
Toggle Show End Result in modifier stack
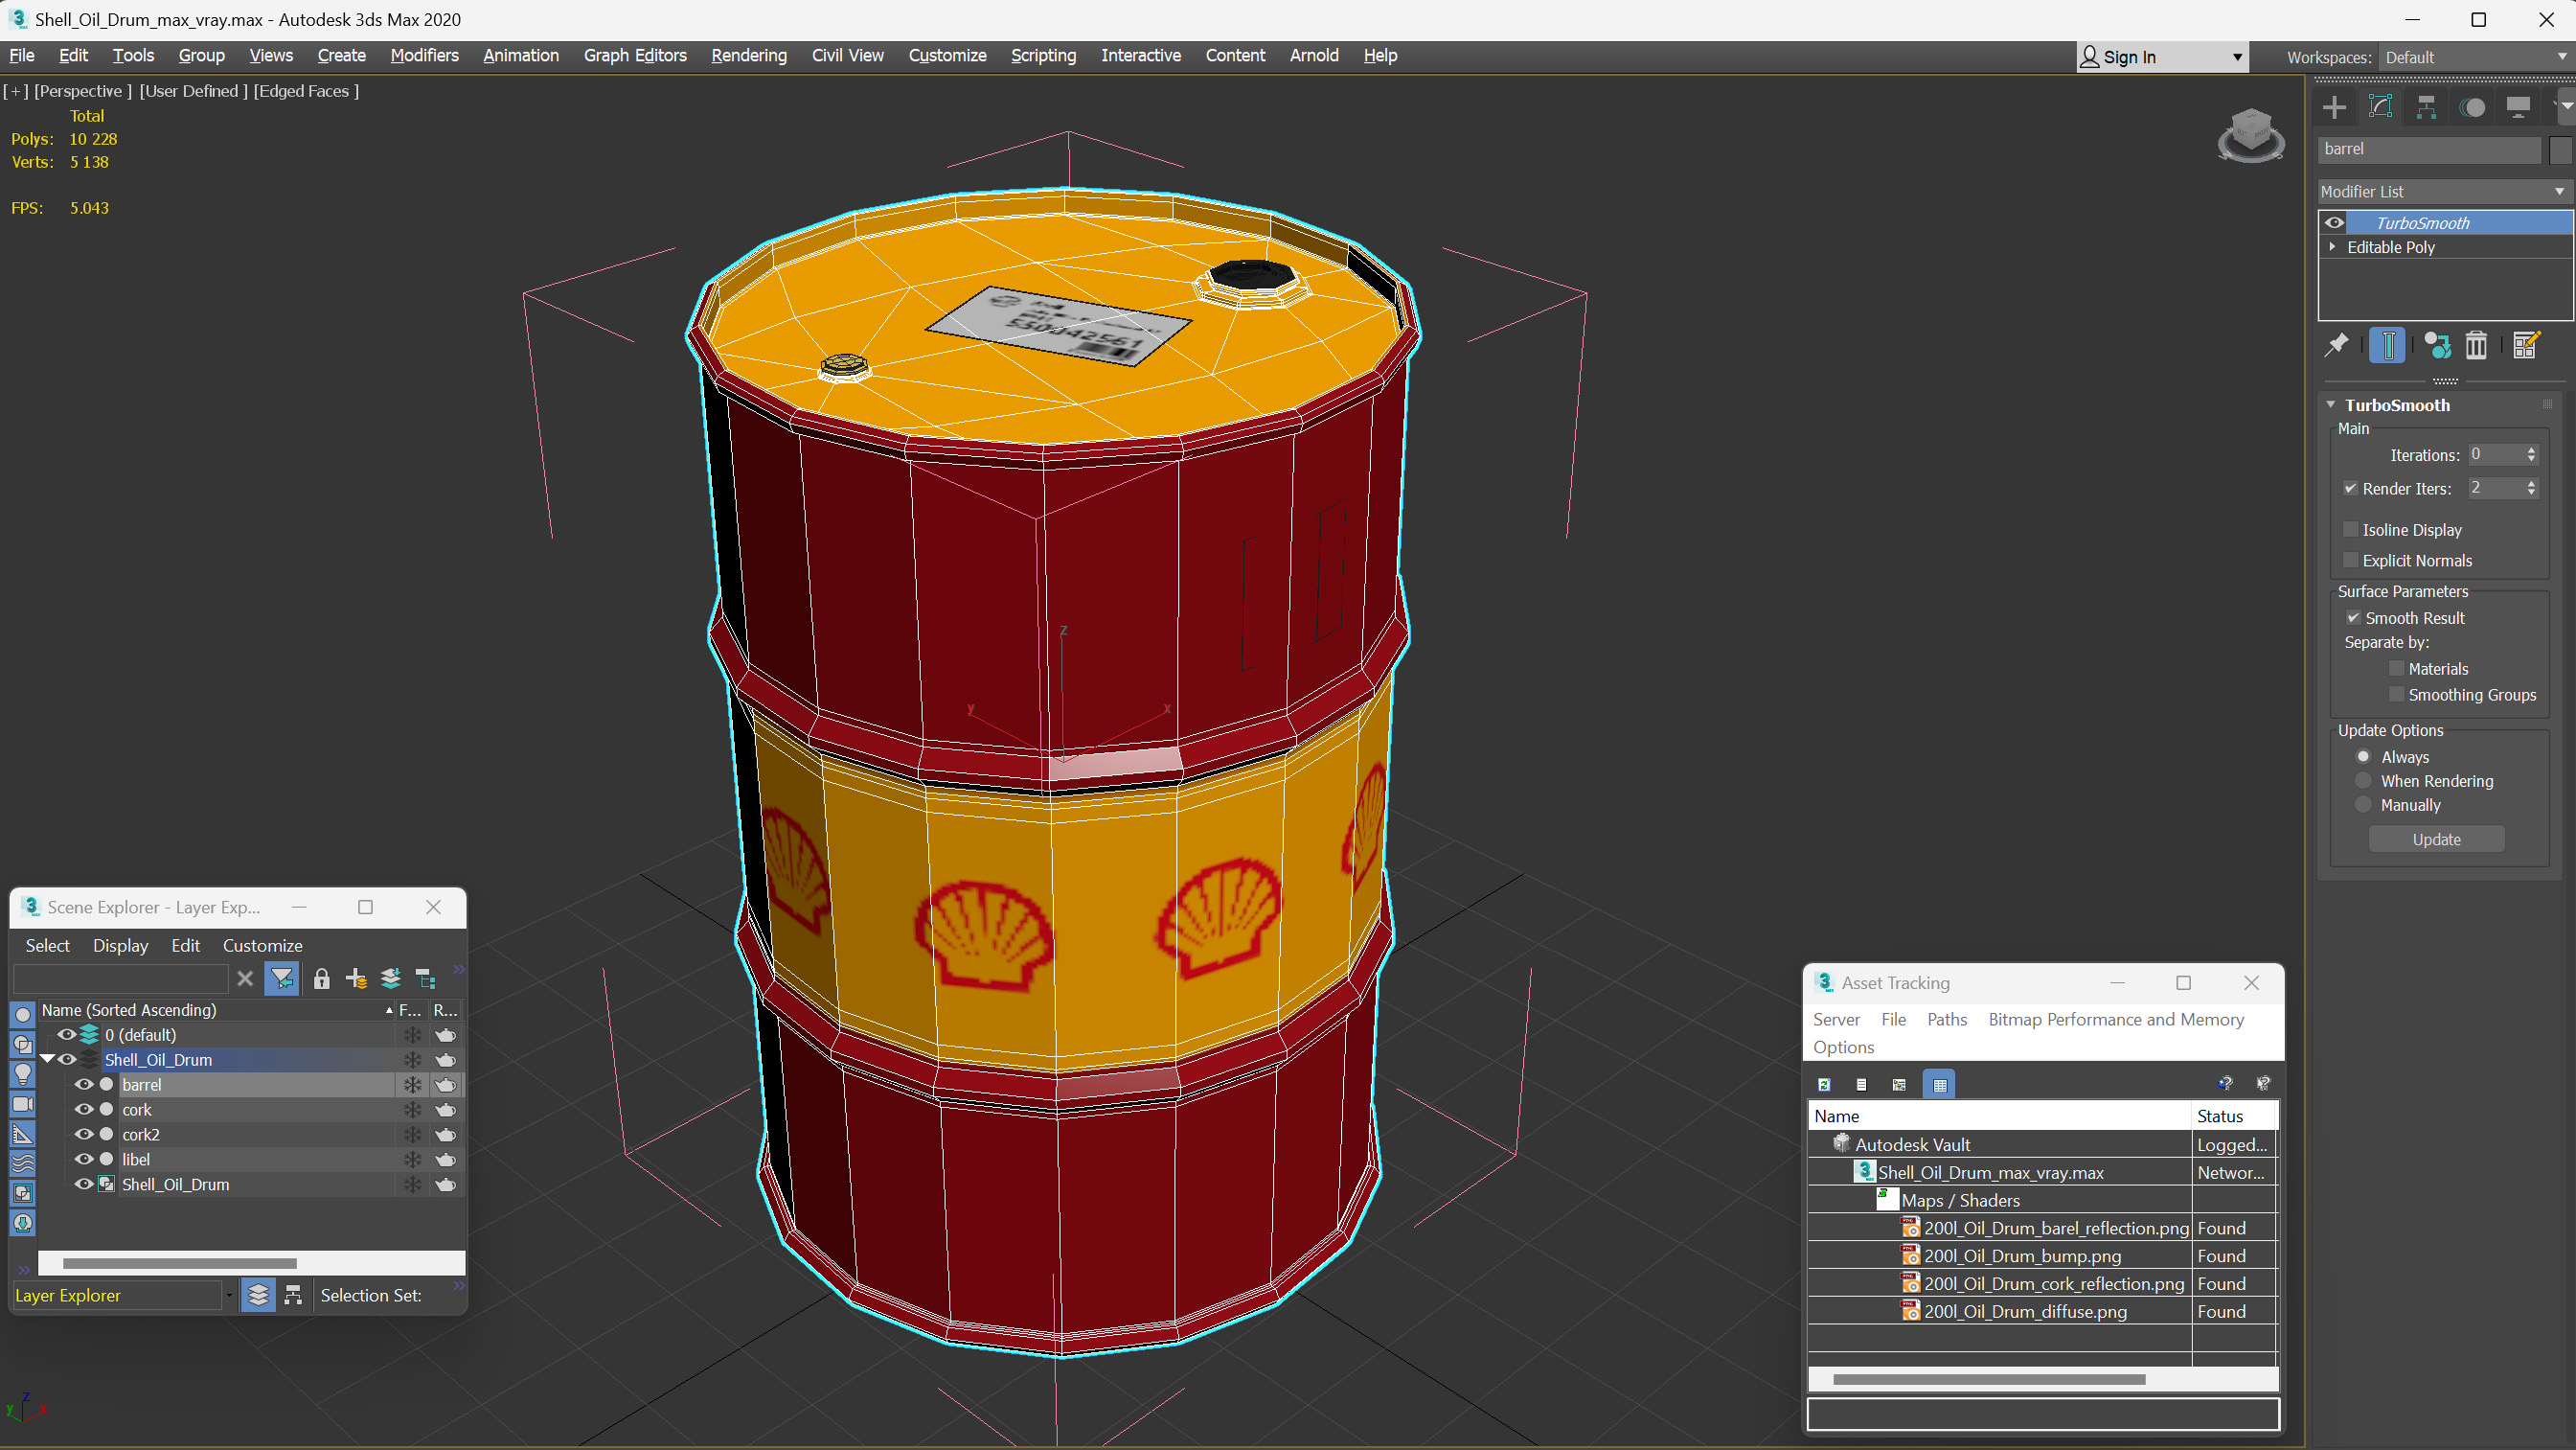pos(2387,345)
